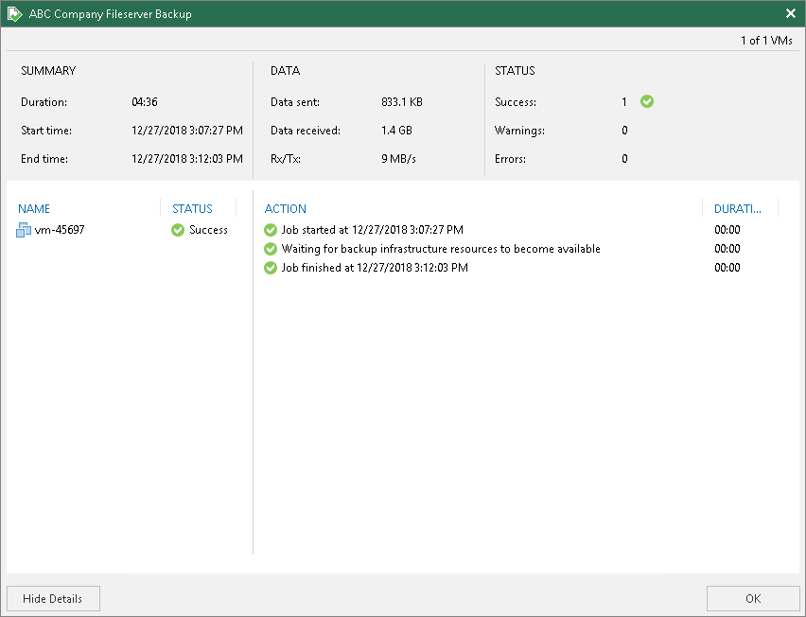Viewport: 806px width, 617px height.
Task: Click the 'Data received:' label
Action: pos(306,131)
